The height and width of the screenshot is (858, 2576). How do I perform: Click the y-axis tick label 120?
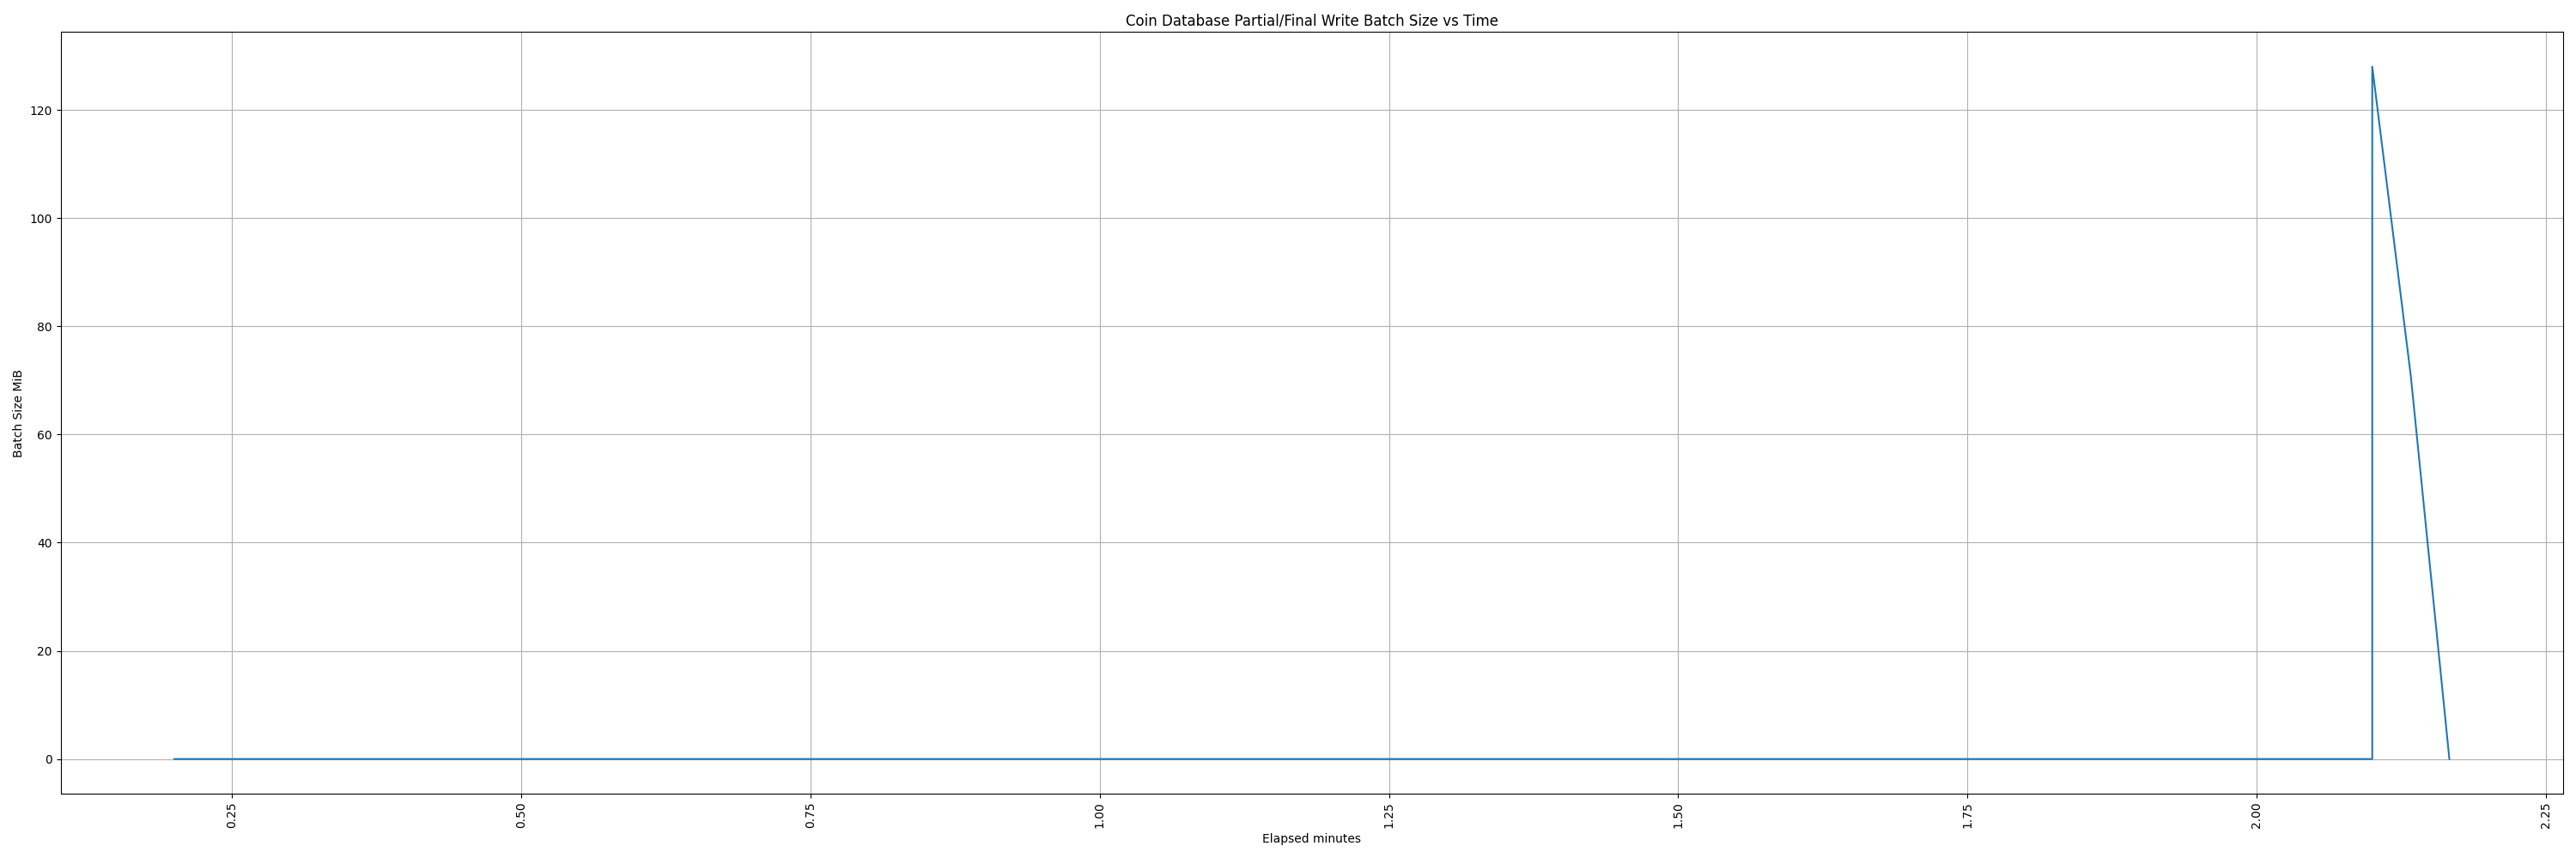pos(41,111)
